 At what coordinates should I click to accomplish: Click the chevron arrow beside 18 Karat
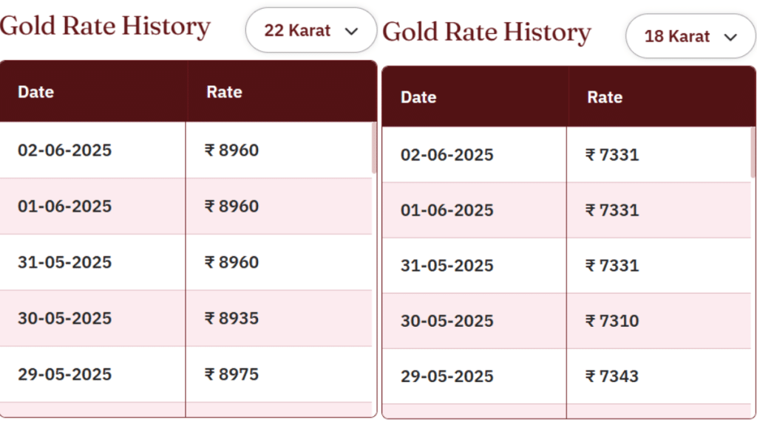730,37
